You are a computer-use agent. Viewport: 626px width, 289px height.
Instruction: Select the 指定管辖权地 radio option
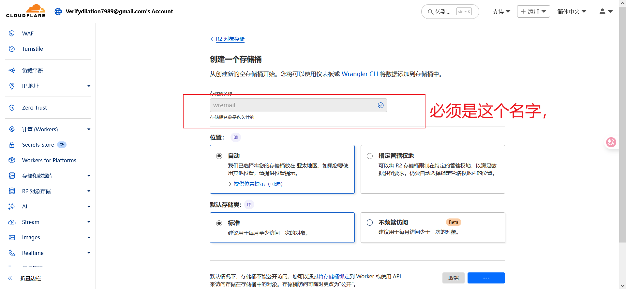point(370,156)
